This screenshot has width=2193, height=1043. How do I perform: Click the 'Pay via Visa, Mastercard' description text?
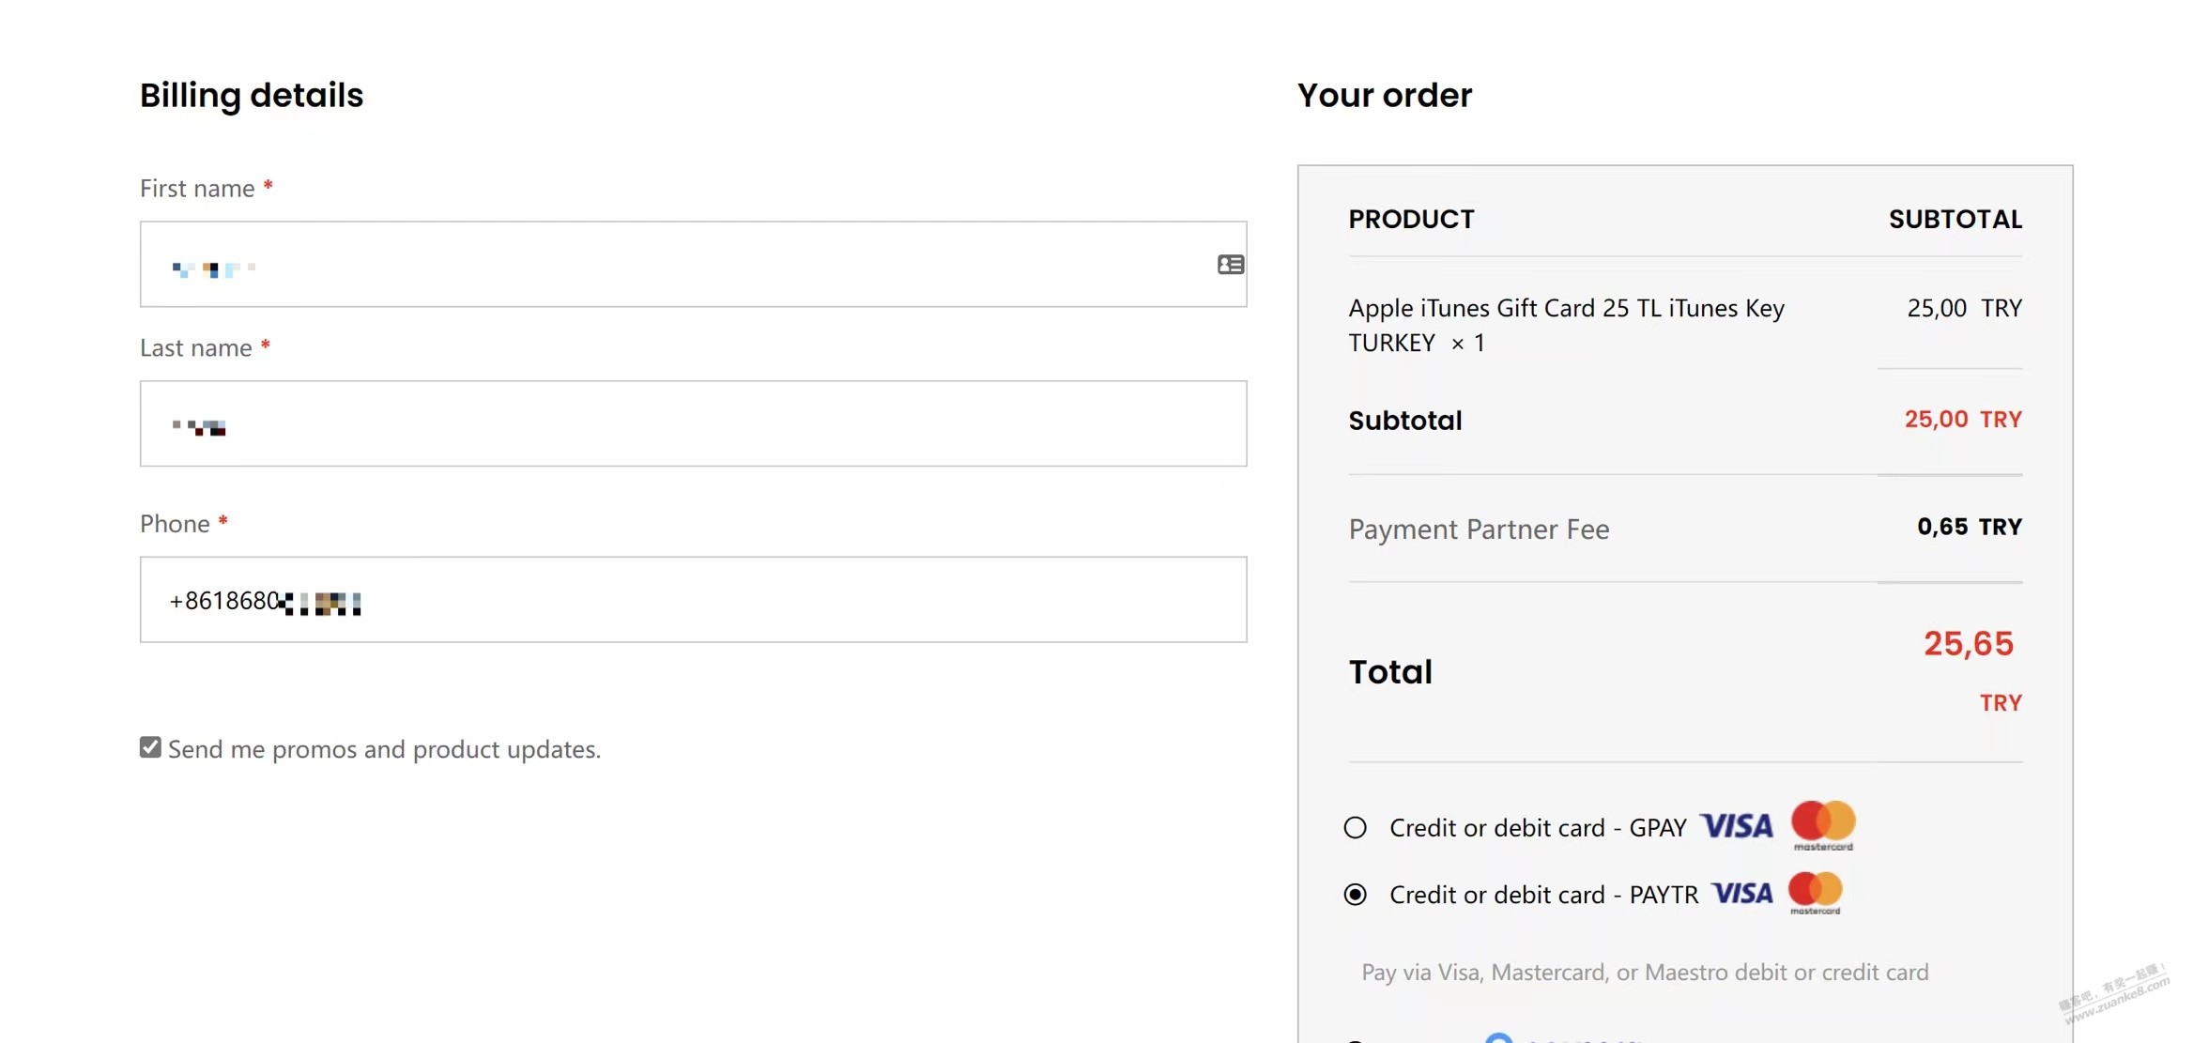point(1645,973)
